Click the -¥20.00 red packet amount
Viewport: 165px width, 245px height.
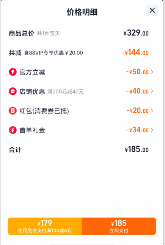tap(138, 111)
